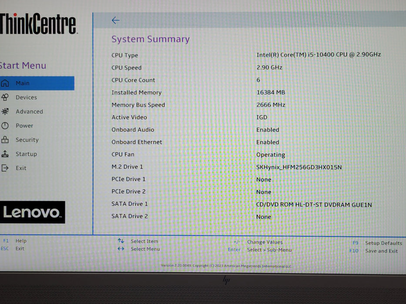This screenshot has height=304, width=406.
Task: Select the Onboard Audio label
Action: [133, 129]
